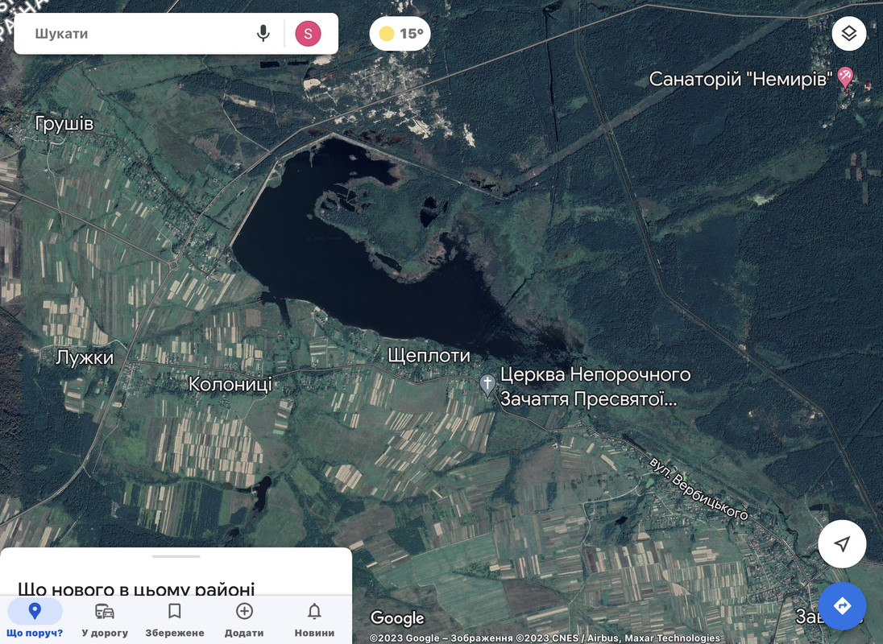Tap the Колониці village label
The image size is (883, 644).
230,384
